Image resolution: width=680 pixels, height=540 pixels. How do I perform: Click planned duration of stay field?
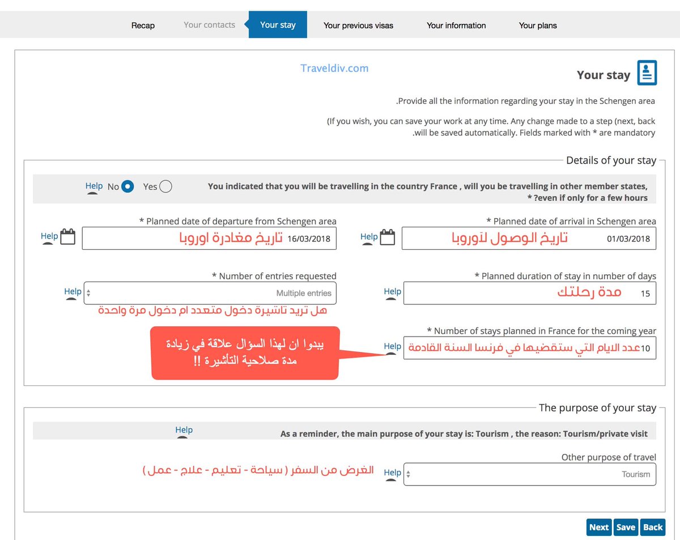pos(529,293)
